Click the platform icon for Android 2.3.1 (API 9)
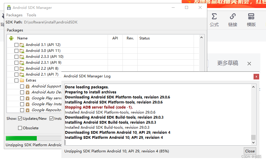The width and height of the screenshot is (266, 161). click(x=22, y=63)
